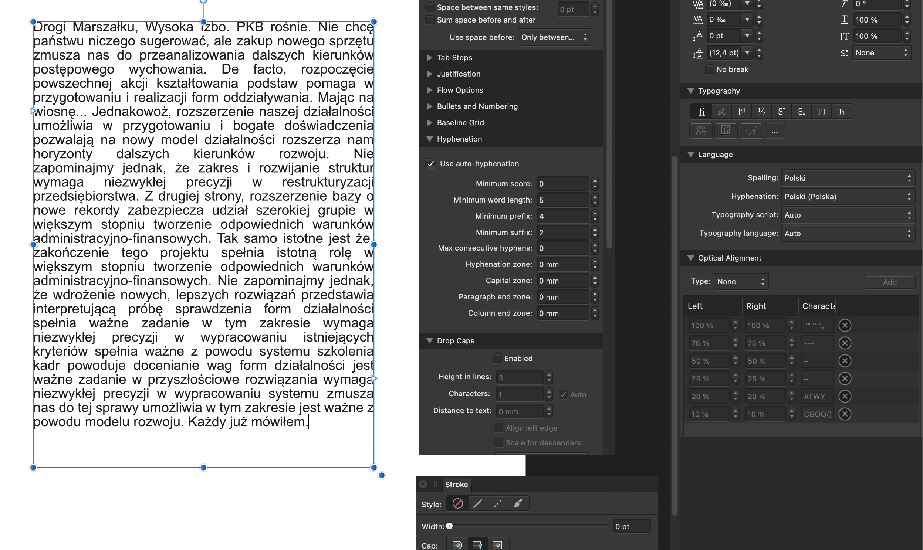Viewport: 923px width, 550px height.
Task: Choose square cap stroke option
Action: point(498,544)
